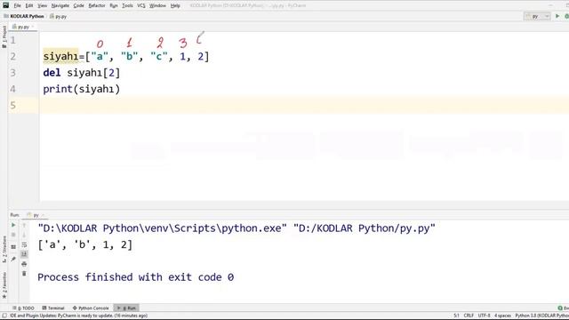Open the Python 3.8 interpreter selector

click(541, 316)
